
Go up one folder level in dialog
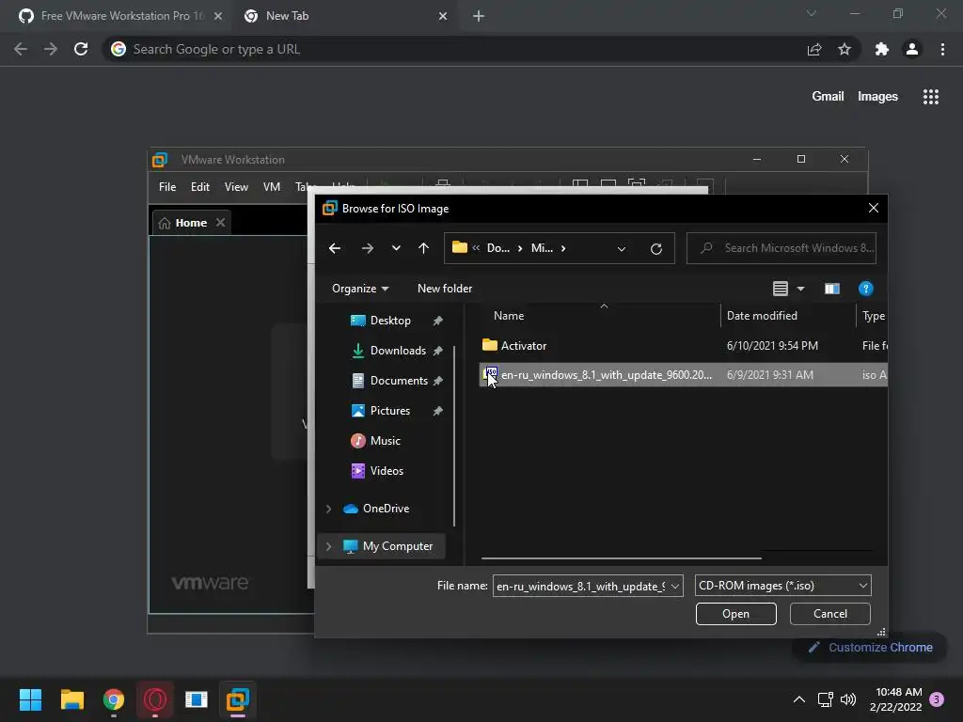pyautogui.click(x=424, y=248)
